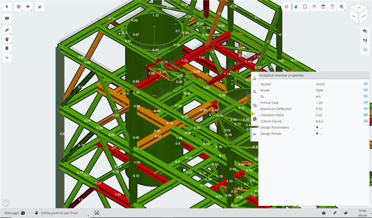Image resolution: width=372 pixels, height=218 pixels.
Task: Click the zoom to fit extents icon
Action: (305, 6)
